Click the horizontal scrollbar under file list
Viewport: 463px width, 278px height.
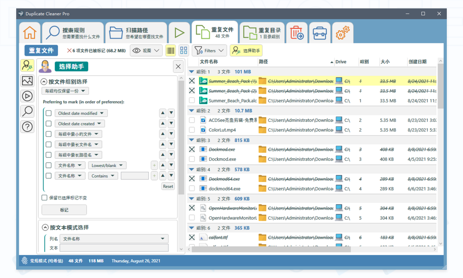pos(271,249)
